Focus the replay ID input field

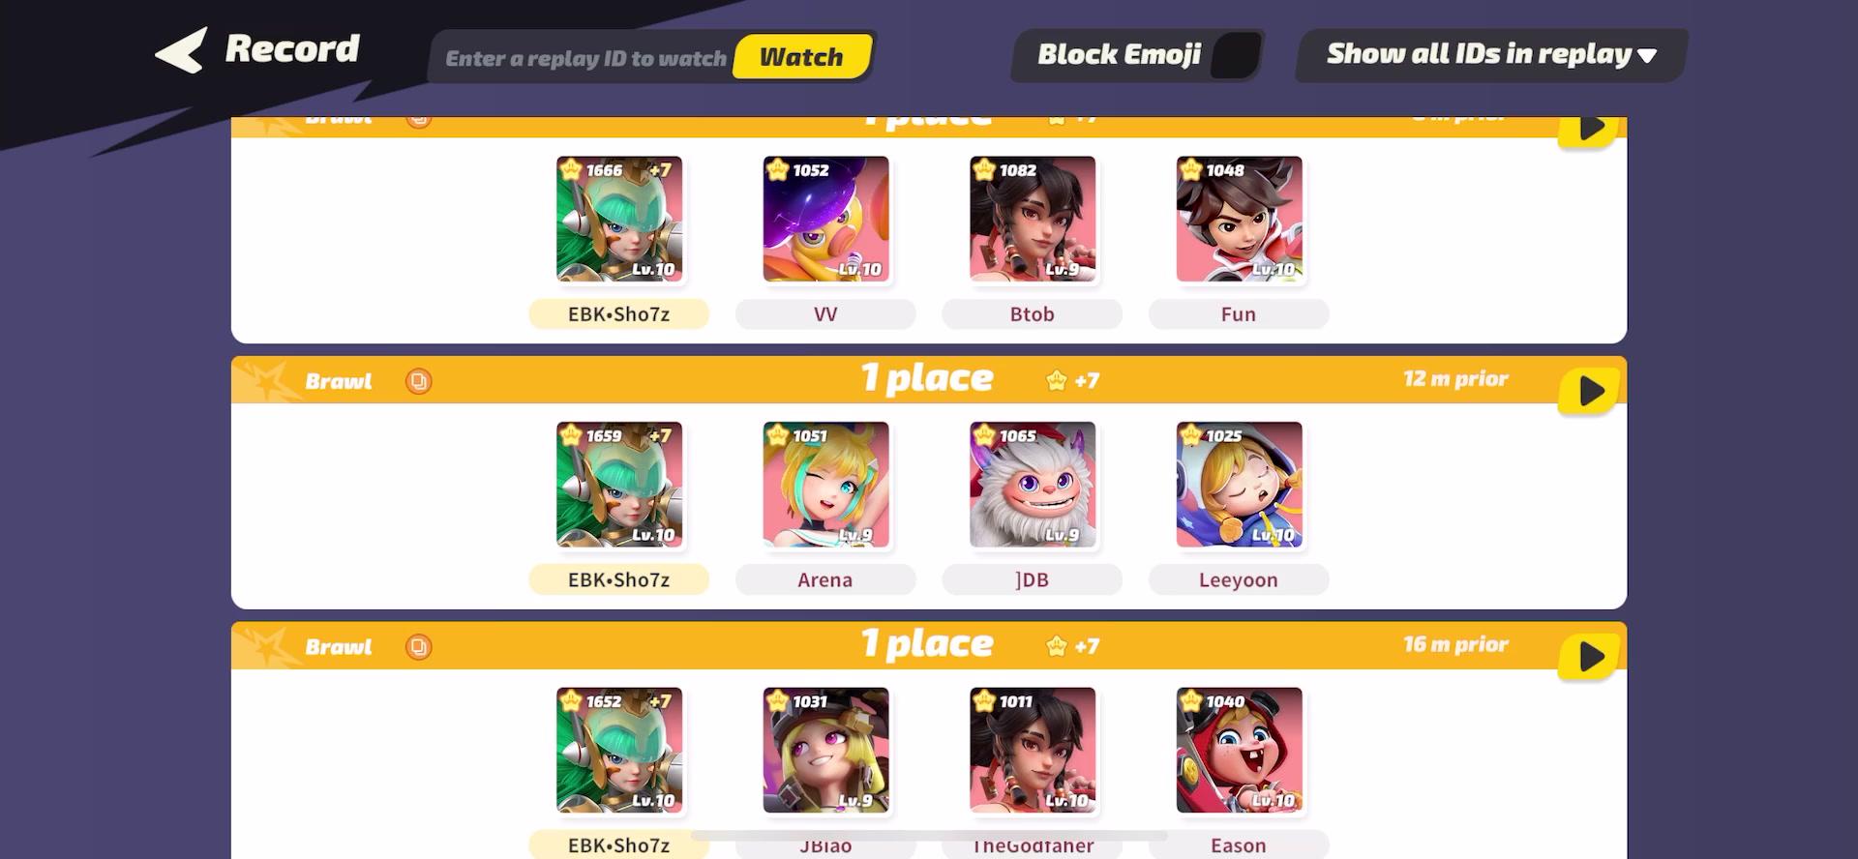584,58
